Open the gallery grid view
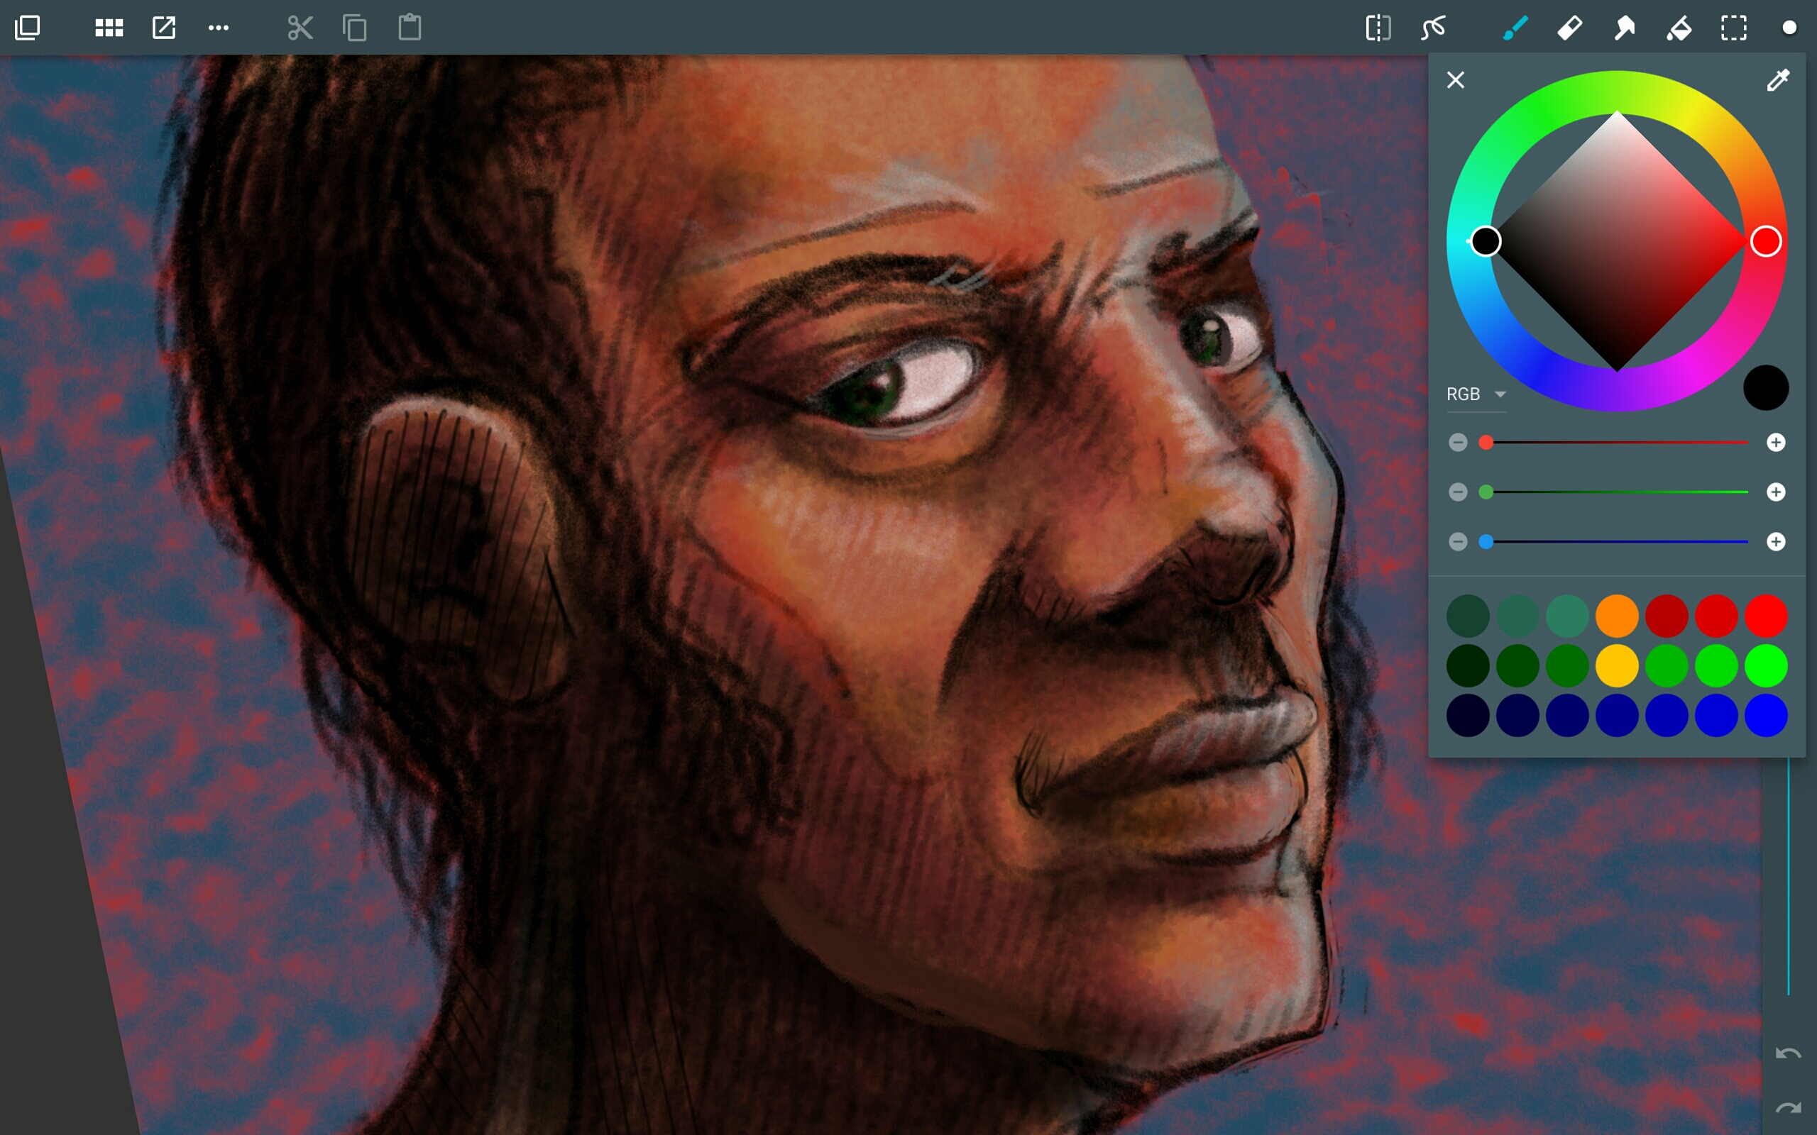The height and width of the screenshot is (1135, 1817). (108, 28)
